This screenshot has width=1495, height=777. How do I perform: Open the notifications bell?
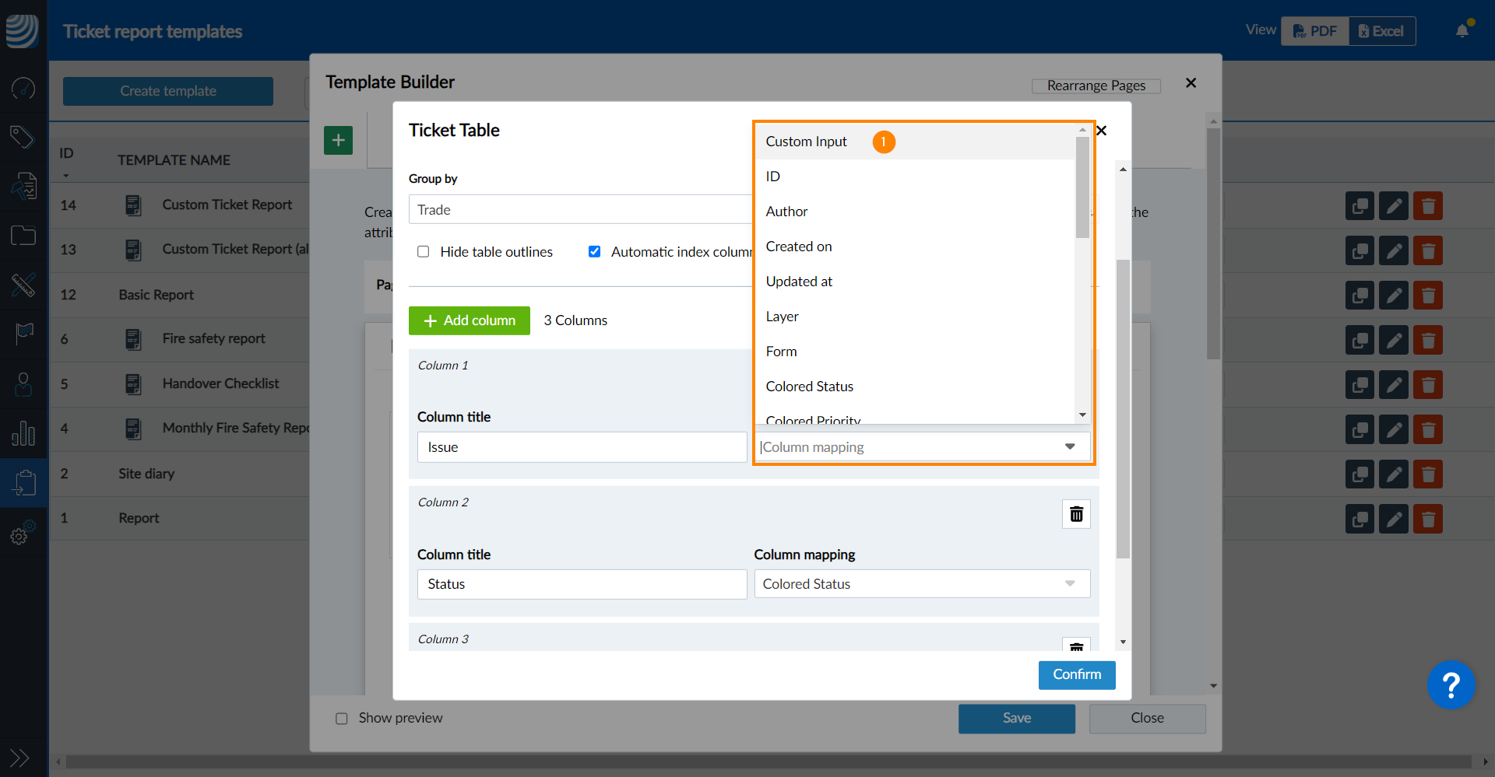[x=1462, y=31]
